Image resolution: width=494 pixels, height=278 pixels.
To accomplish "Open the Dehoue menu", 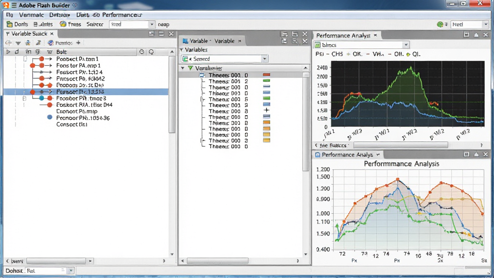I will click(59, 15).
